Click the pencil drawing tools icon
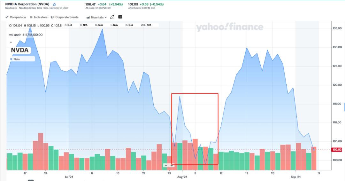This screenshot has height=181, width=345. click(x=112, y=17)
